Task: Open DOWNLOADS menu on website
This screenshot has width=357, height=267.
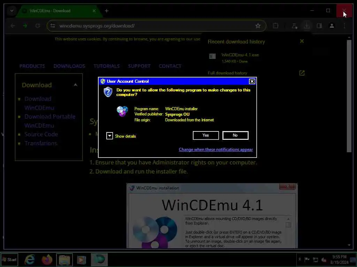Action: pos(69,66)
